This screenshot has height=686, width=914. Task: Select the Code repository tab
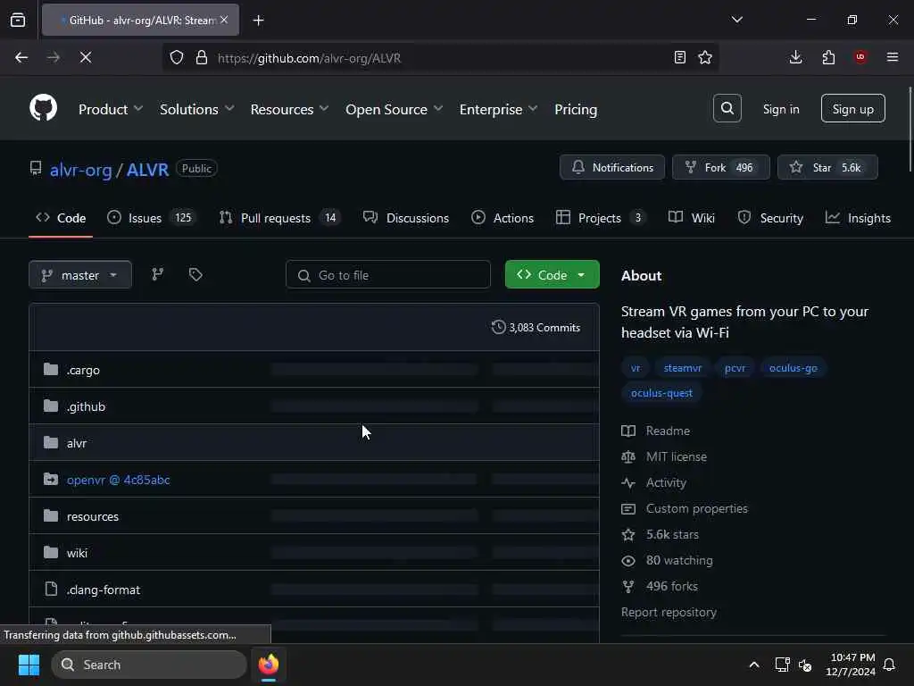pos(61,218)
